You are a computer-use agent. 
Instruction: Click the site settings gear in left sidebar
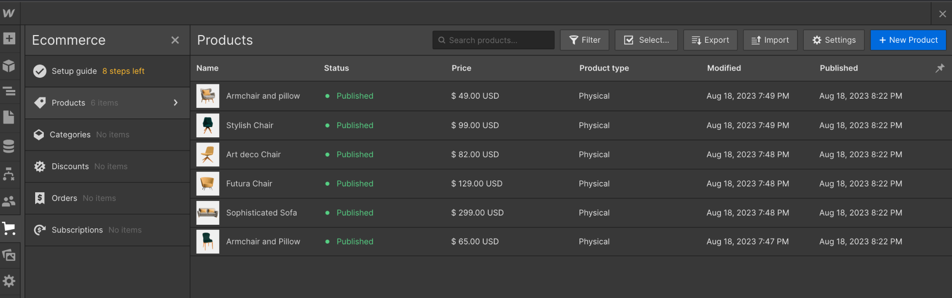[9, 281]
